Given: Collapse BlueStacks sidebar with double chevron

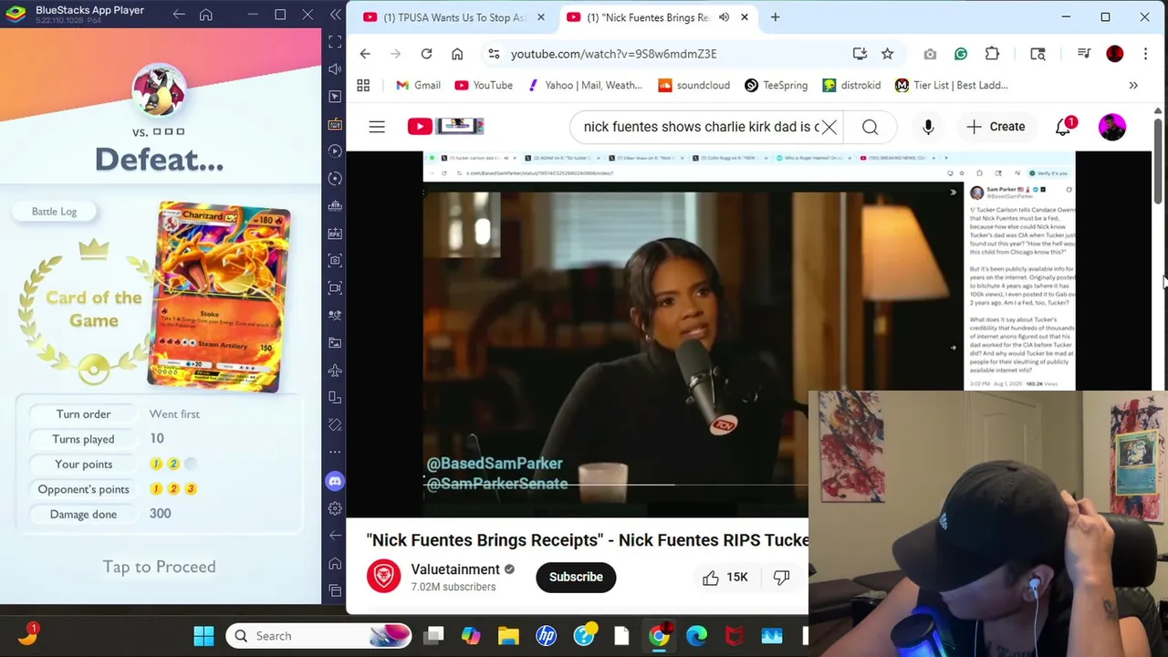Looking at the screenshot, I should pyautogui.click(x=336, y=16).
